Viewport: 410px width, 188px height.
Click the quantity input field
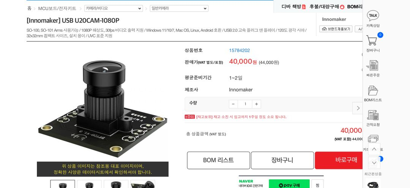point(245,104)
